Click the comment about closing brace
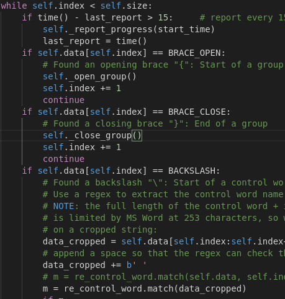The width and height of the screenshot is (285, 299). (x=155, y=123)
